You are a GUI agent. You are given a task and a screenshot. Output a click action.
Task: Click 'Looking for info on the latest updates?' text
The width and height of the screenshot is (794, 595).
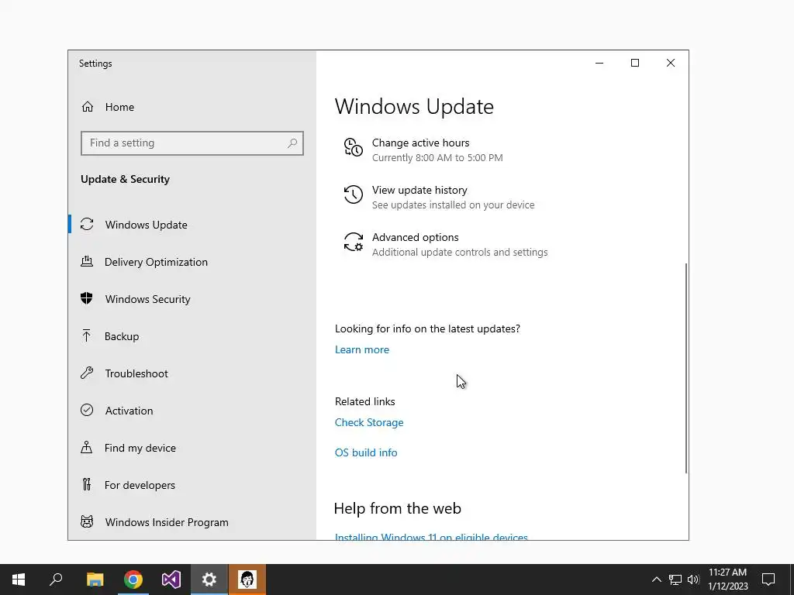427,328
